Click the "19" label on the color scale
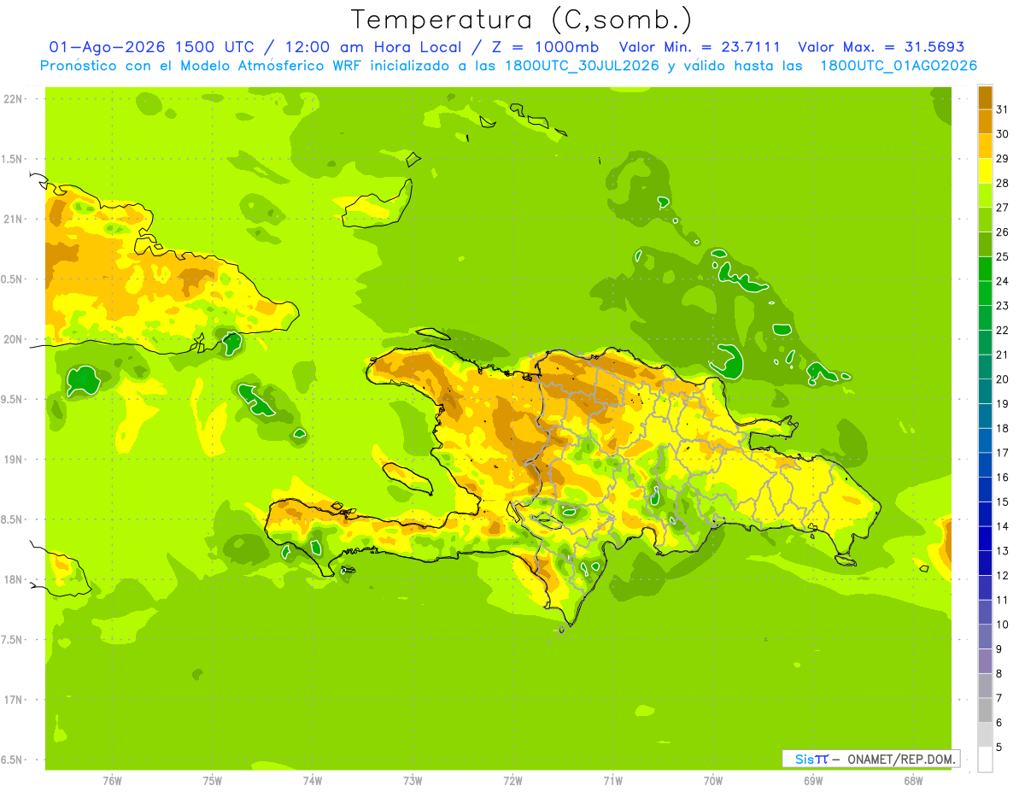The image size is (1025, 792). click(x=1002, y=404)
